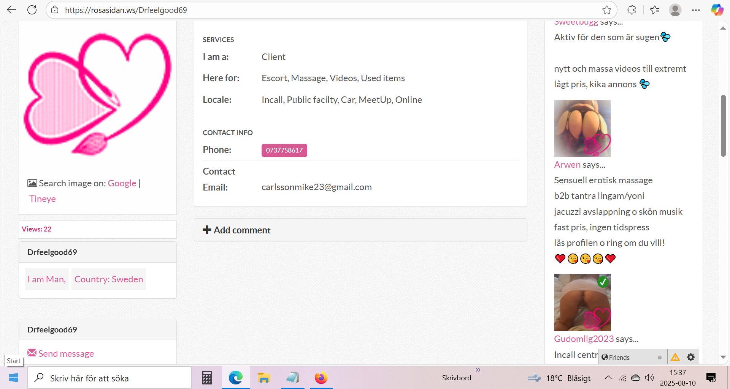Image resolution: width=730 pixels, height=389 pixels.
Task: Expand the Add comment section
Action: click(x=237, y=230)
